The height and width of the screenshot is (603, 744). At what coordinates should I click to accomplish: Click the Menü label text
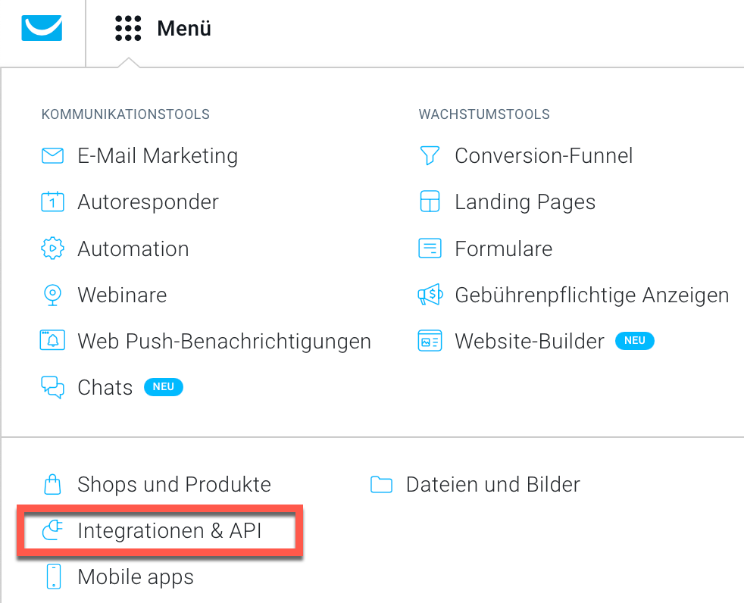tap(184, 28)
